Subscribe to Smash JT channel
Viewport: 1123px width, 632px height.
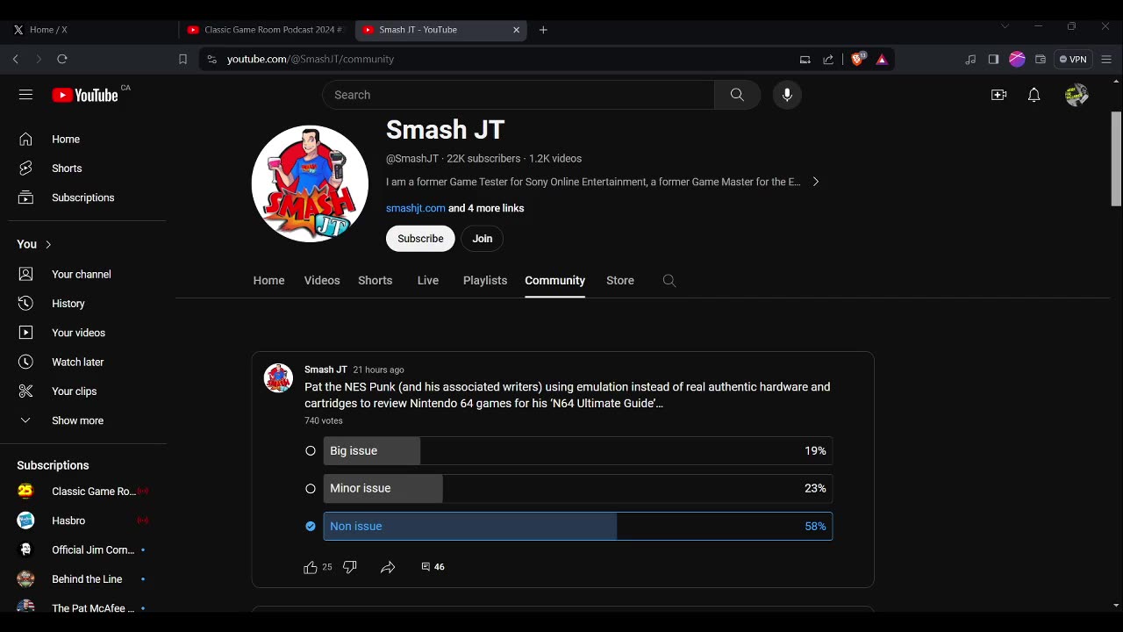click(420, 239)
